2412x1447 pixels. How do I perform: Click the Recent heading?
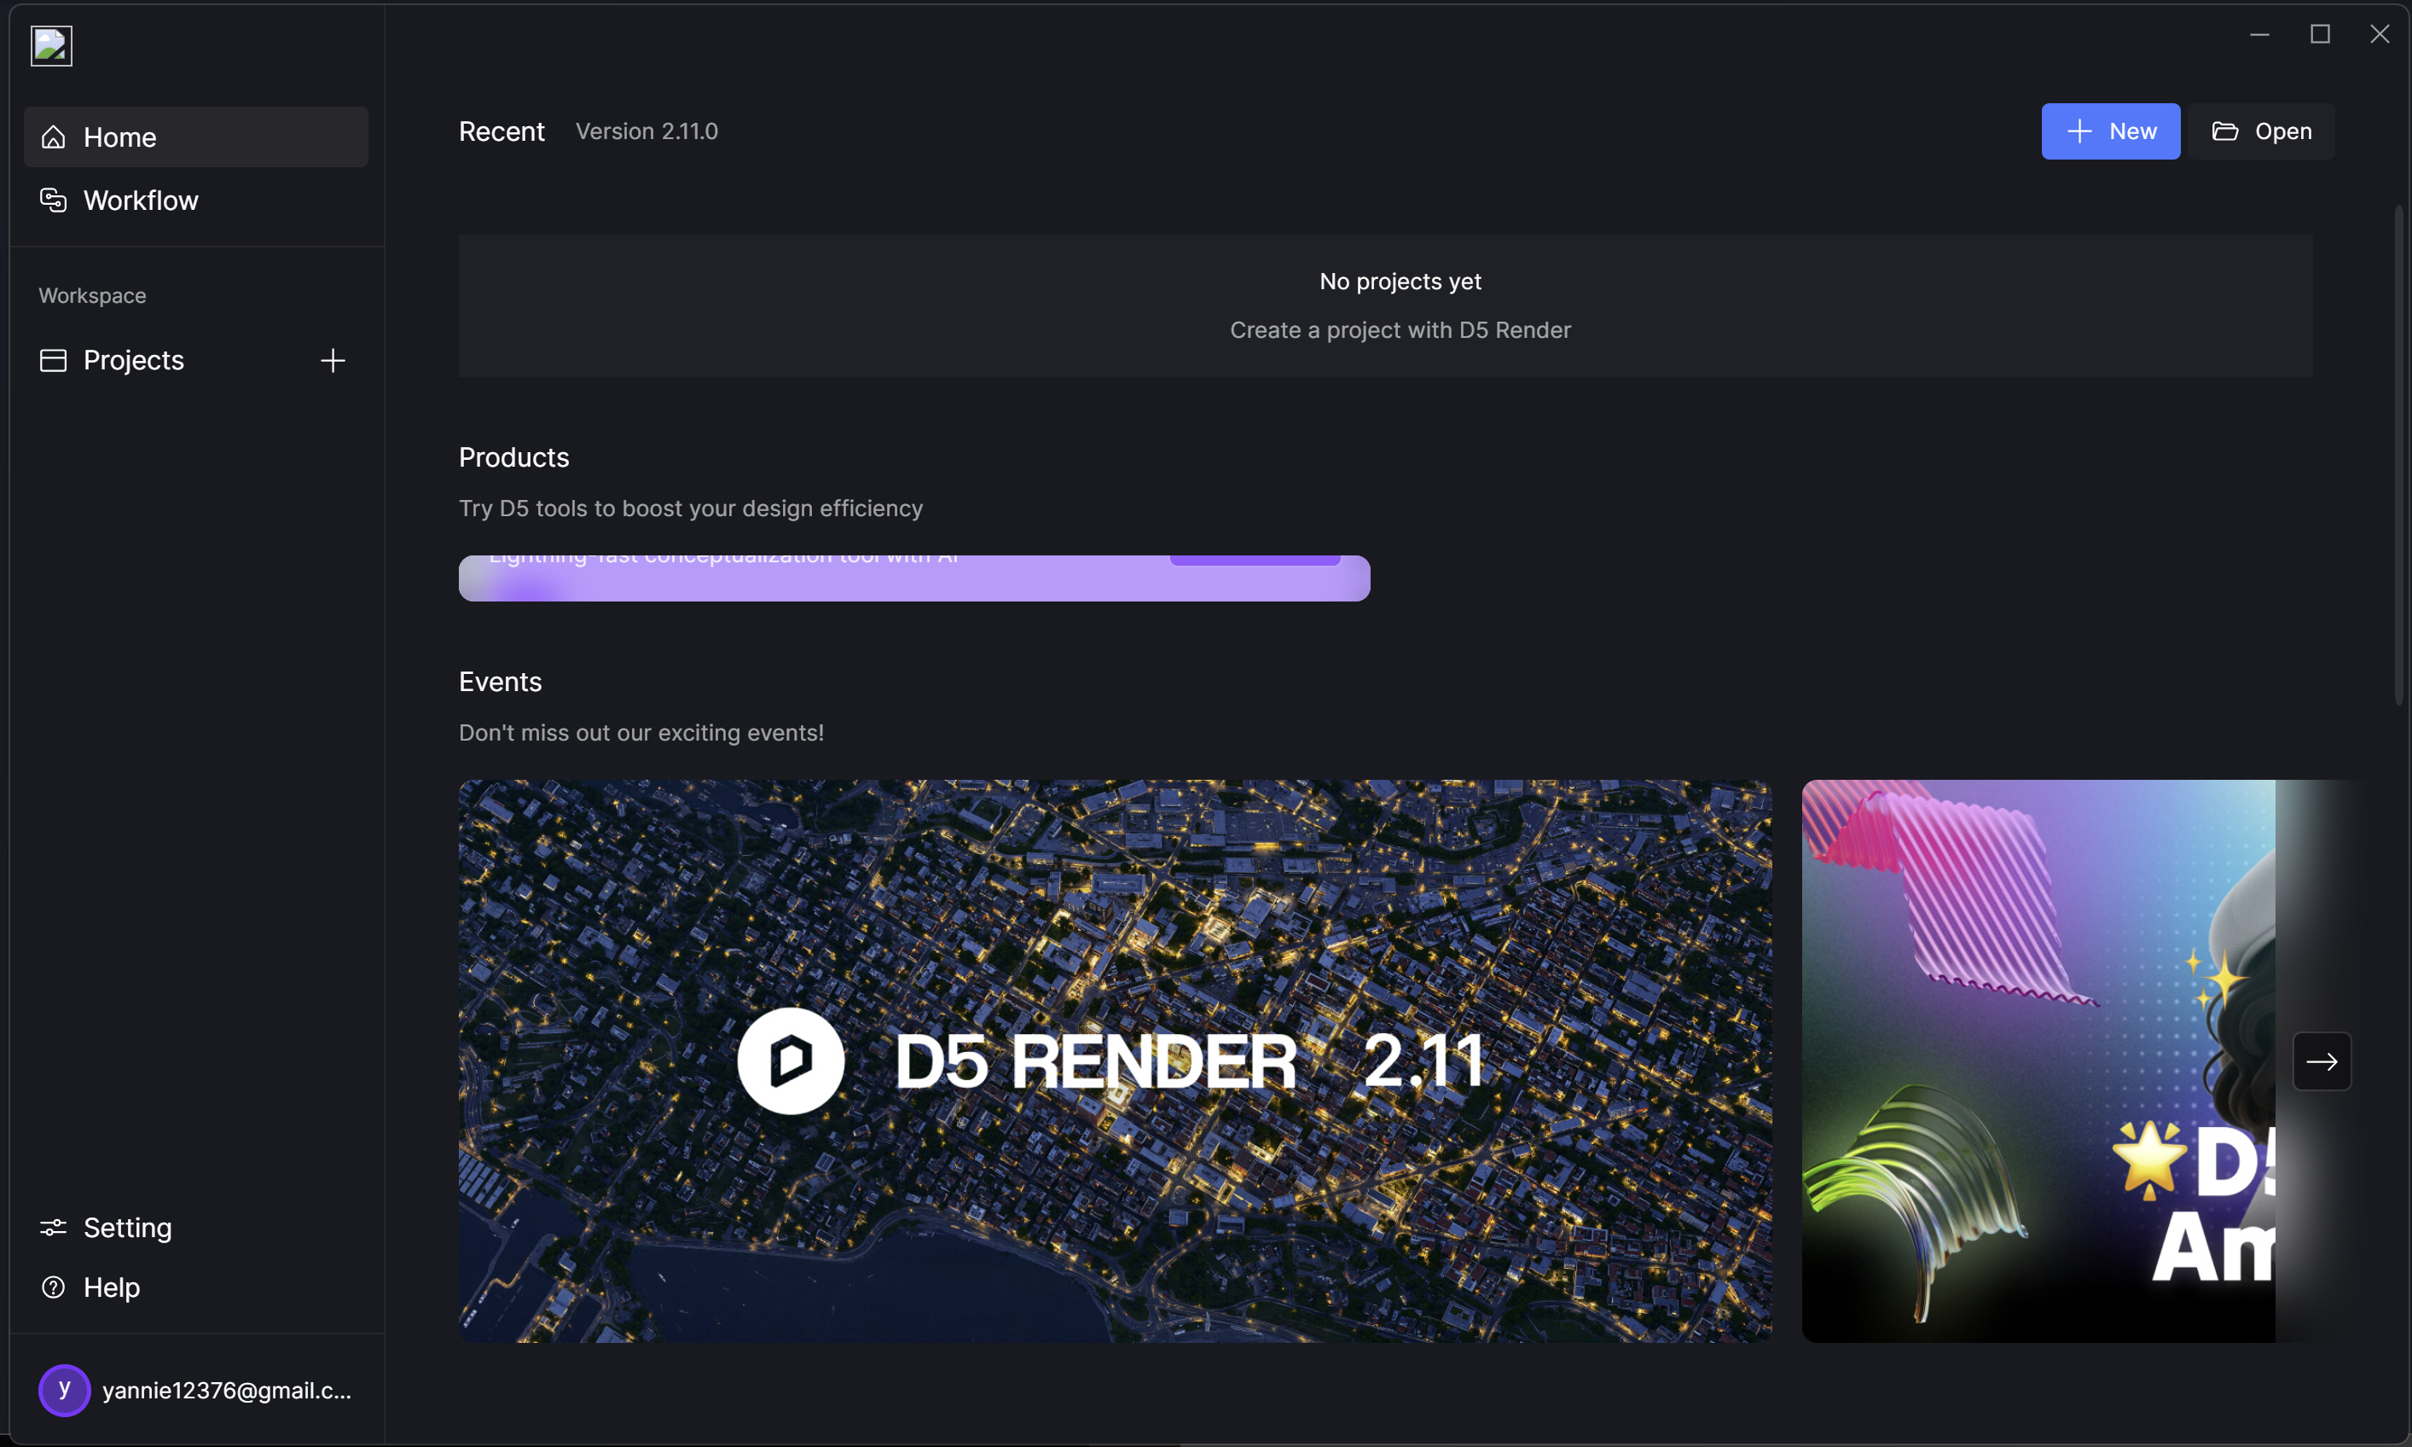click(x=502, y=131)
